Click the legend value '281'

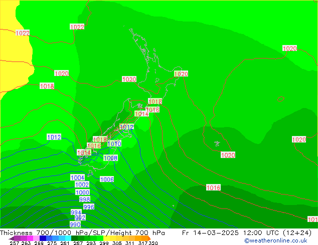click(65, 243)
